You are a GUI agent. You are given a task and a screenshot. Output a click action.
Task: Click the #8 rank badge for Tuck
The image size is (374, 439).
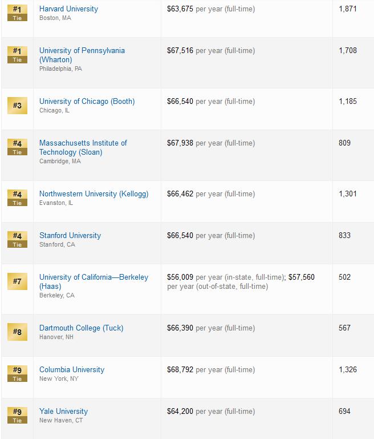[x=17, y=332]
